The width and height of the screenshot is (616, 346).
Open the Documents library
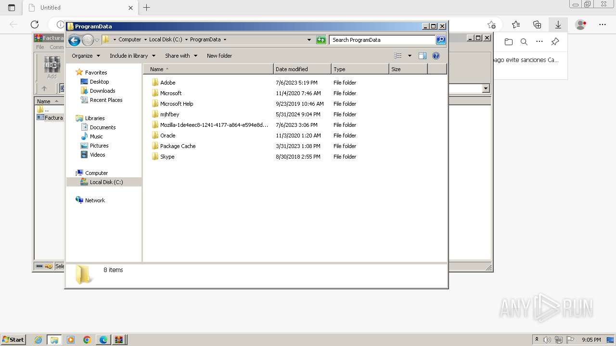pyautogui.click(x=103, y=127)
